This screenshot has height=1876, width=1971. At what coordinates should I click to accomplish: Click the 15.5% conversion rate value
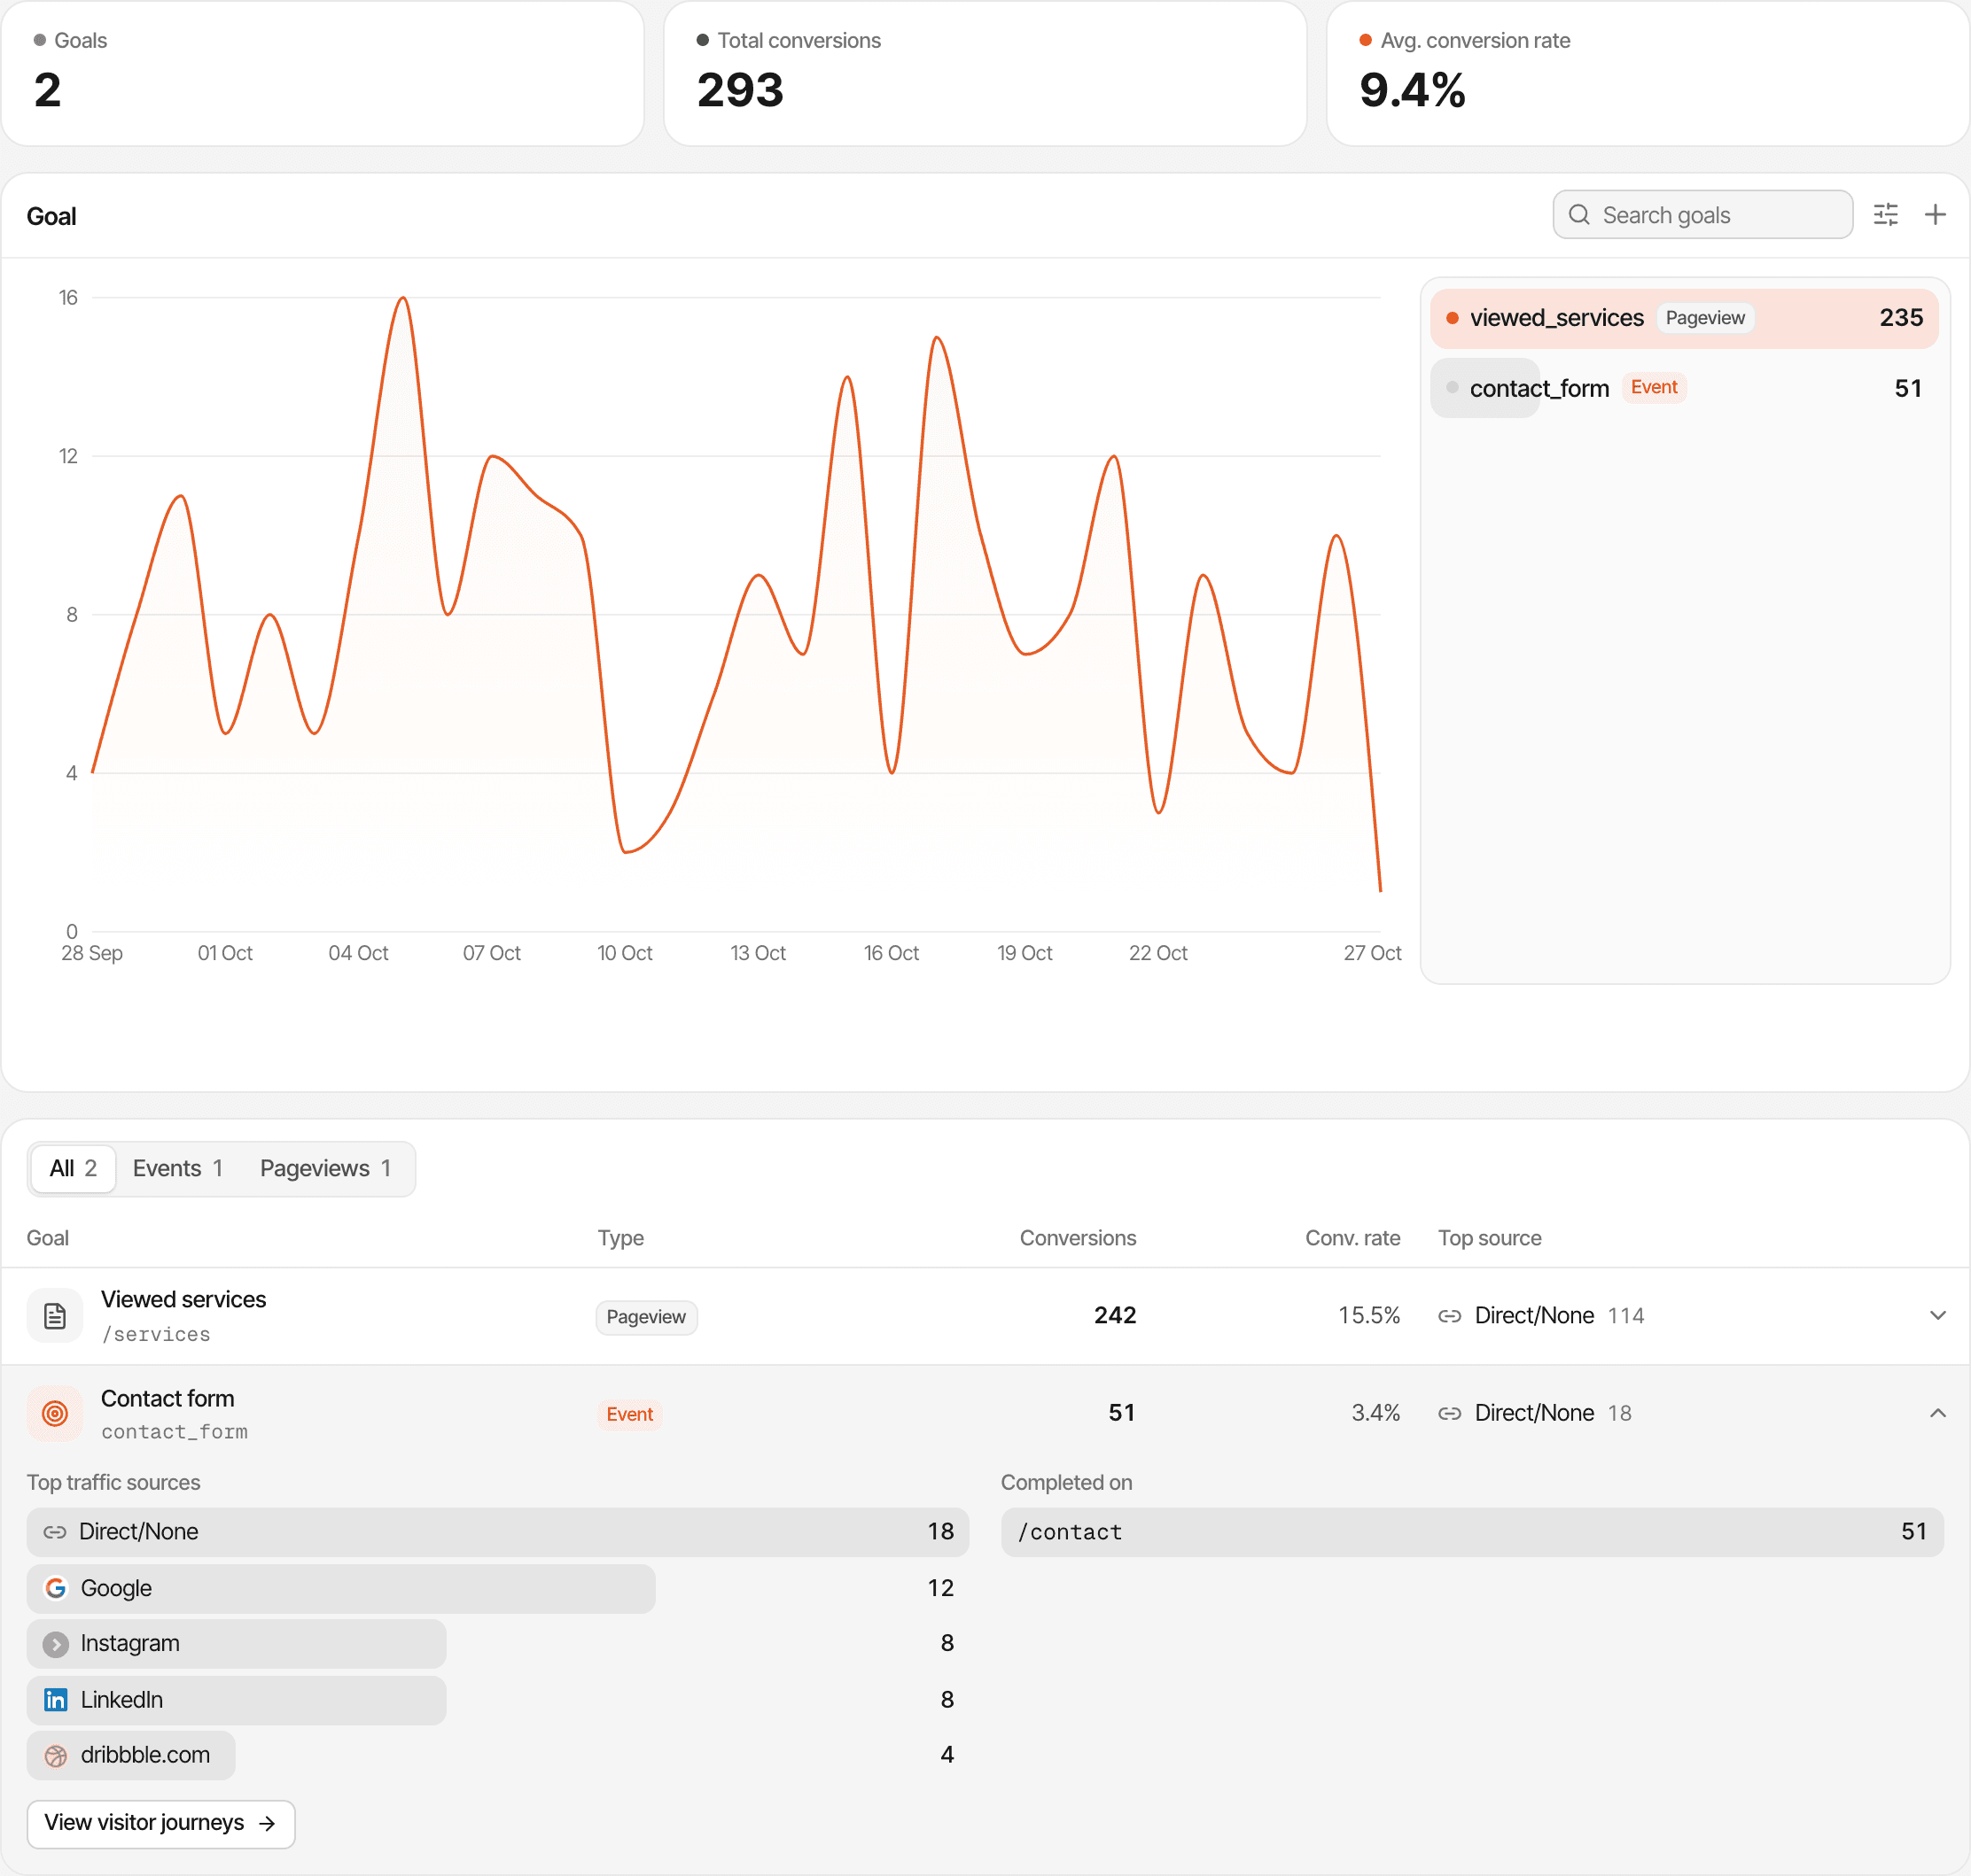point(1368,1316)
